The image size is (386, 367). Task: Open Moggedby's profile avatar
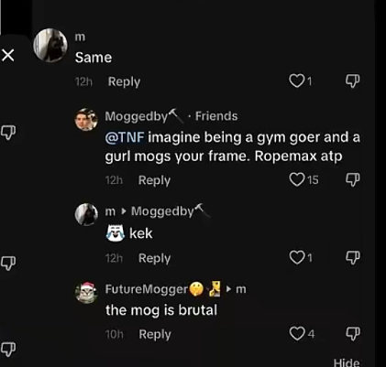click(86, 119)
